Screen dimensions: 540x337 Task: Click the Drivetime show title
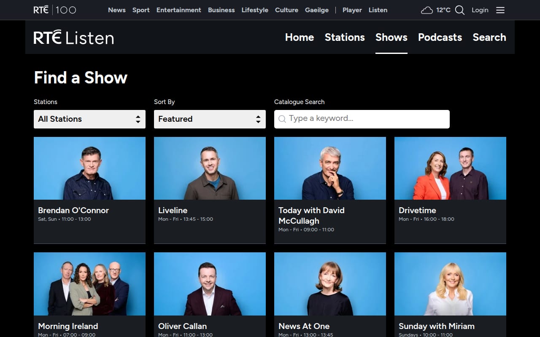417,210
